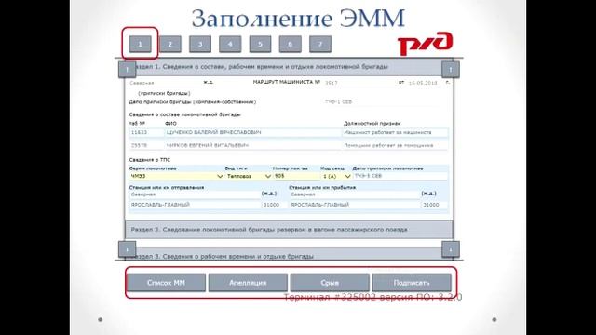Open section 6 button
Screen dimensions: 596x335
coord(290,44)
